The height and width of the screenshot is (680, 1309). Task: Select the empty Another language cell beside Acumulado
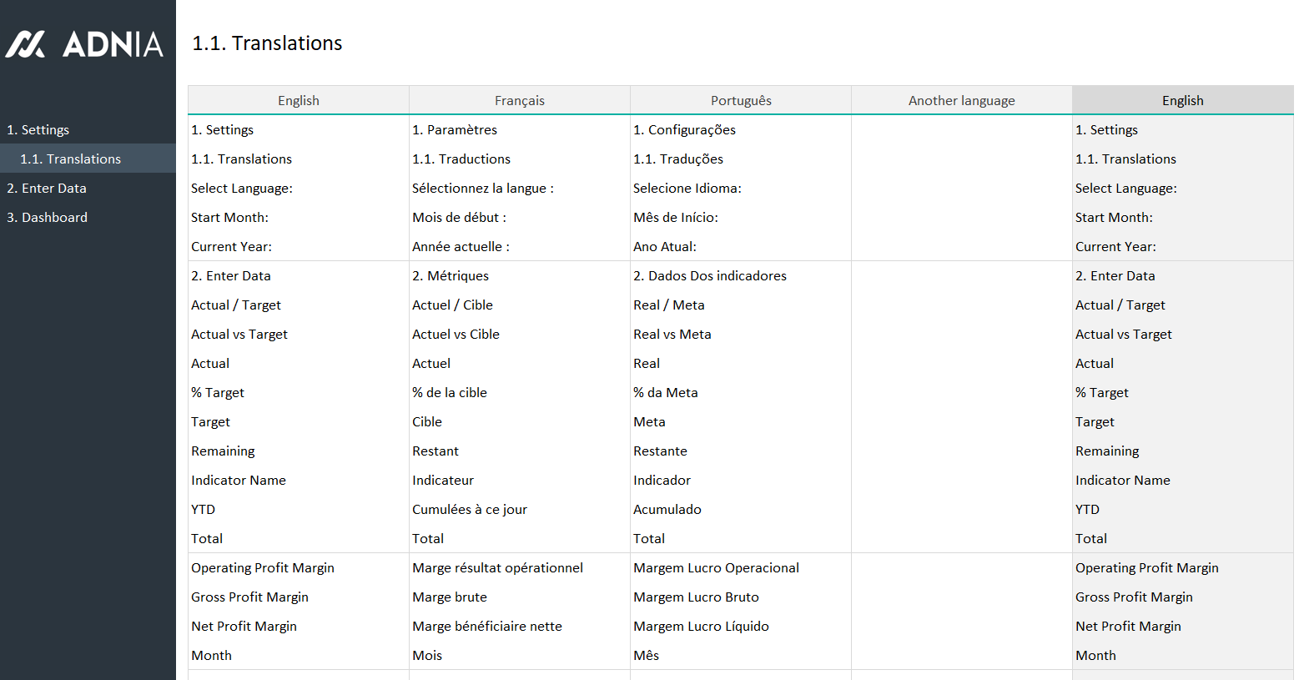pyautogui.click(x=961, y=510)
